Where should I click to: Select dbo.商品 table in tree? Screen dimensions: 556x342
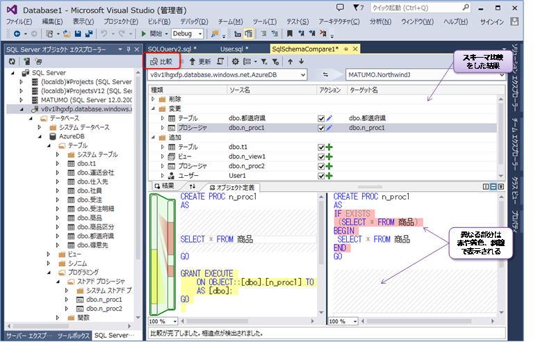pos(90,218)
